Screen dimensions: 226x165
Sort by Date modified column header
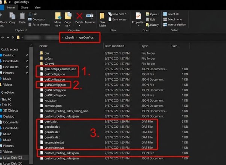coord(114,46)
